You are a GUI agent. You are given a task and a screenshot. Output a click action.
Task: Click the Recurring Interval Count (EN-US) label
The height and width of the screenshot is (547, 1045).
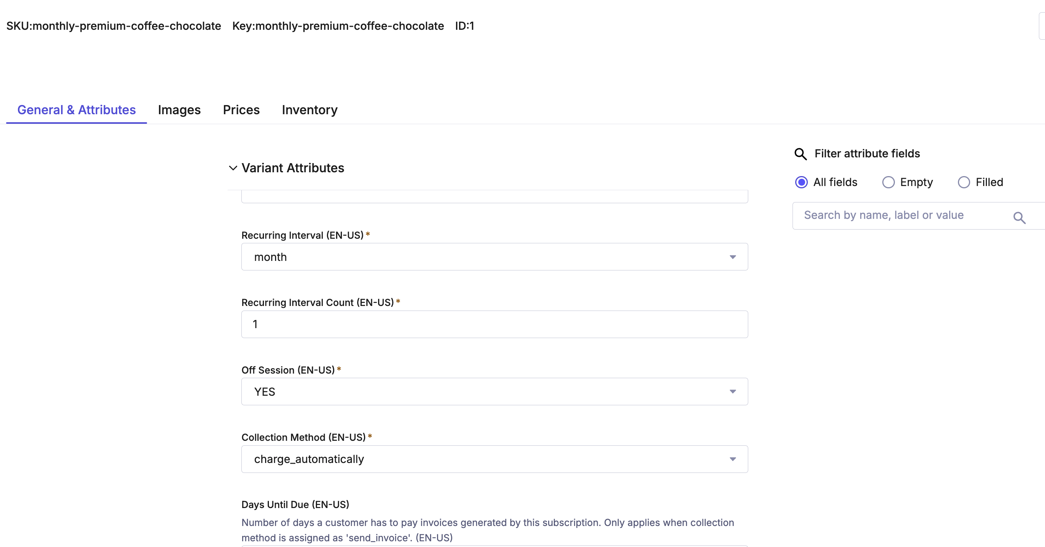coord(318,303)
